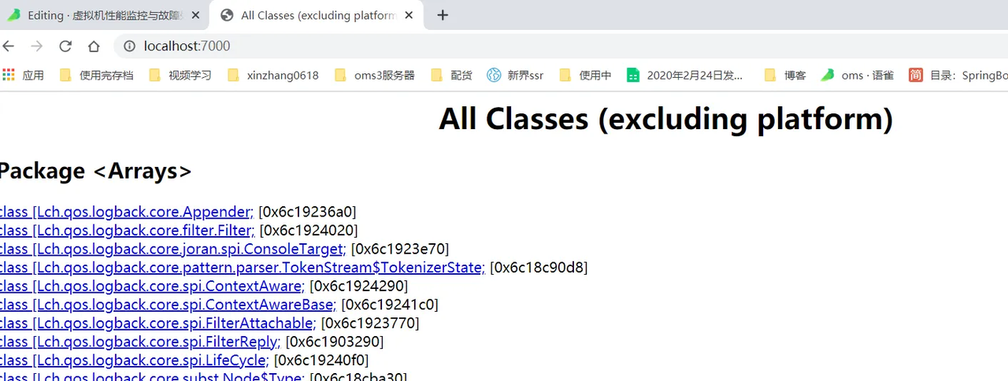The image size is (1008, 381).
Task: Open the spi.FilterAttachable class link
Action: coord(157,323)
